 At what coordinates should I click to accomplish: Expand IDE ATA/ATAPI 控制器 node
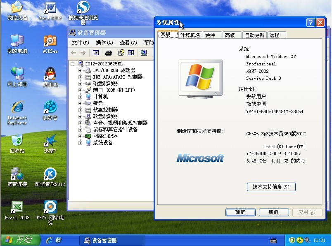coord(80,77)
